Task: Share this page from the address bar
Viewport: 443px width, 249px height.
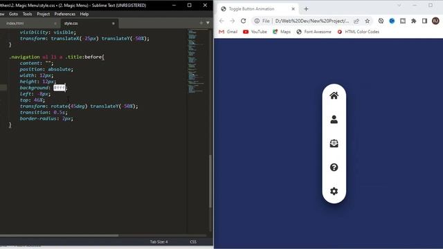Action: point(356,21)
